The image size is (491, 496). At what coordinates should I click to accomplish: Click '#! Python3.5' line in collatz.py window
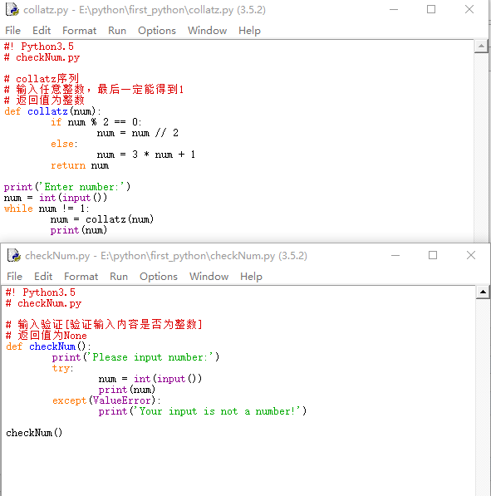(38, 47)
